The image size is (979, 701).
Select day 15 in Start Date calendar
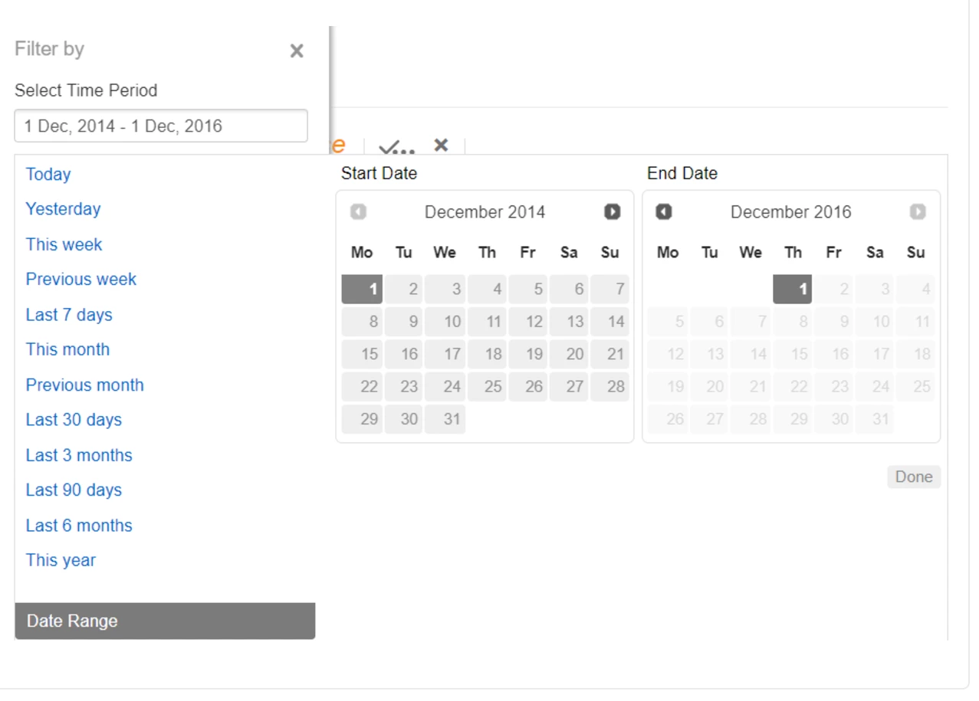pyautogui.click(x=362, y=354)
